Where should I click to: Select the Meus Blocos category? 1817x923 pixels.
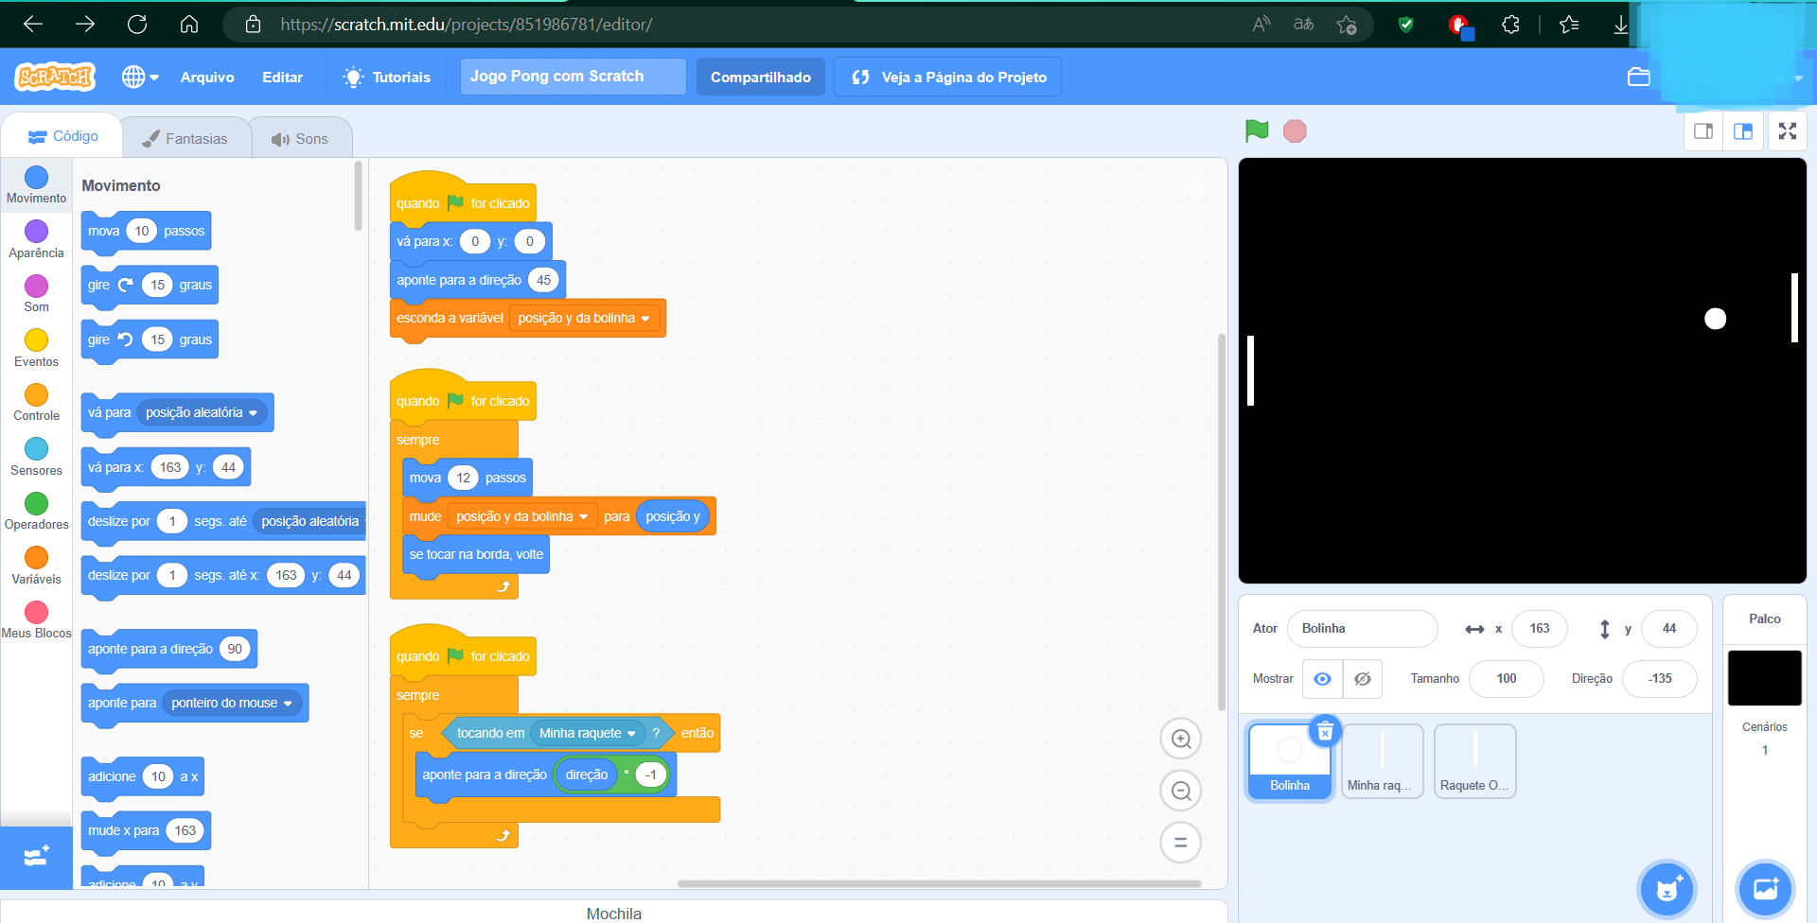(x=36, y=620)
